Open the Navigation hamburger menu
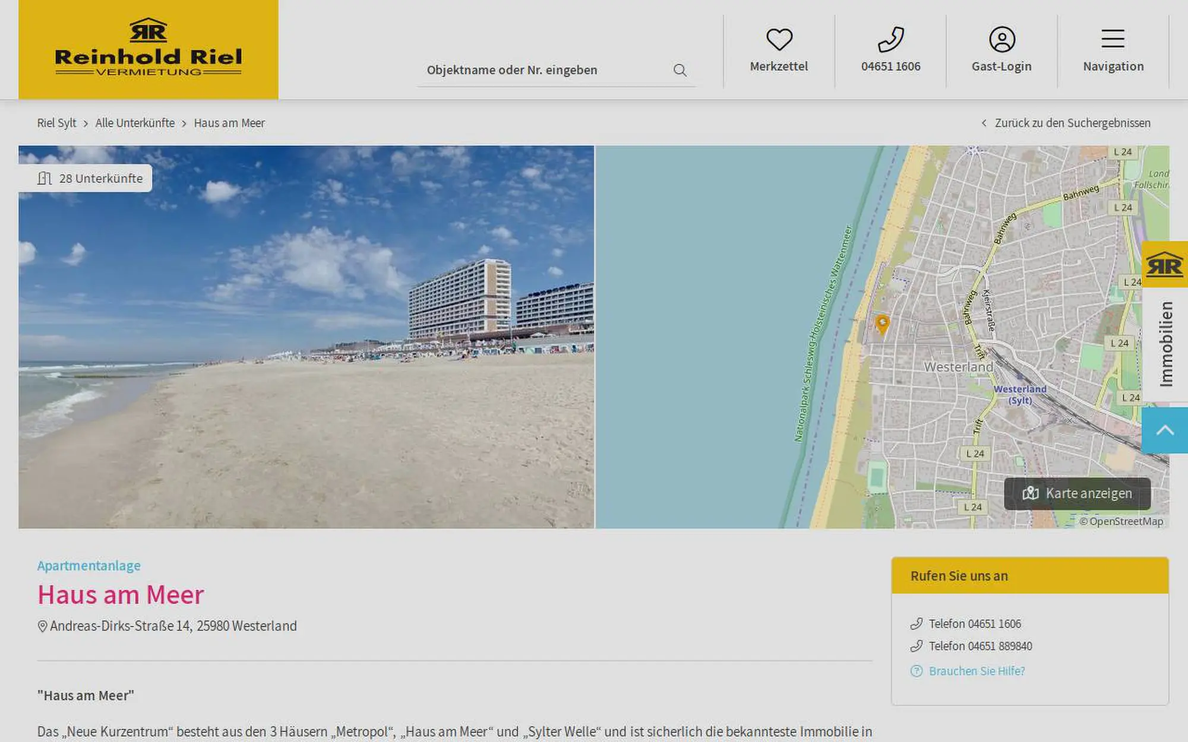Image resolution: width=1188 pixels, height=742 pixels. [1113, 39]
